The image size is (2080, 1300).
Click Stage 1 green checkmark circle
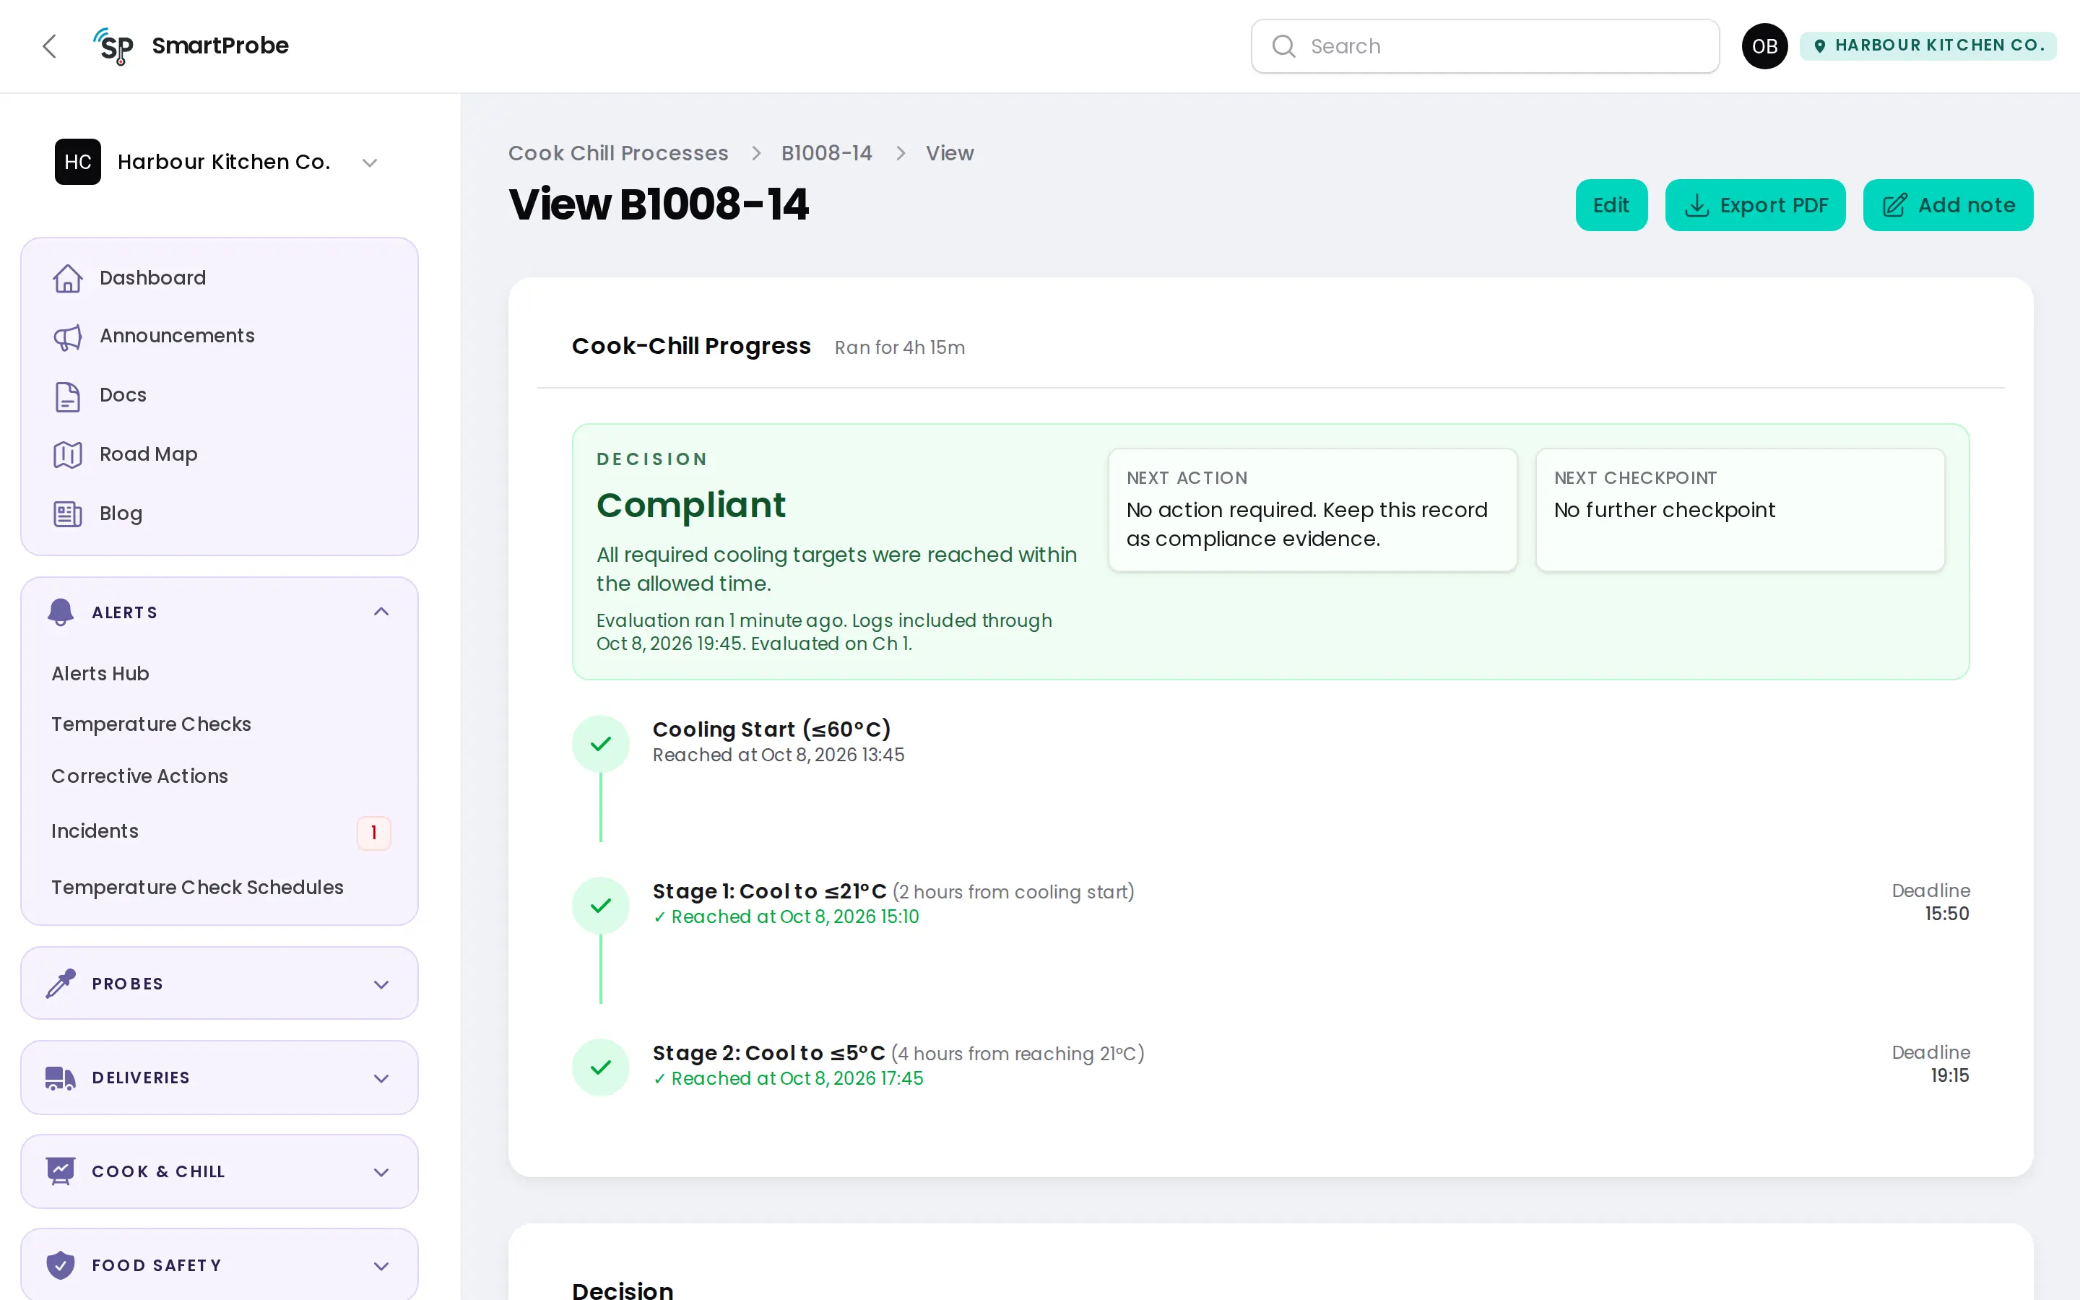[x=601, y=906]
